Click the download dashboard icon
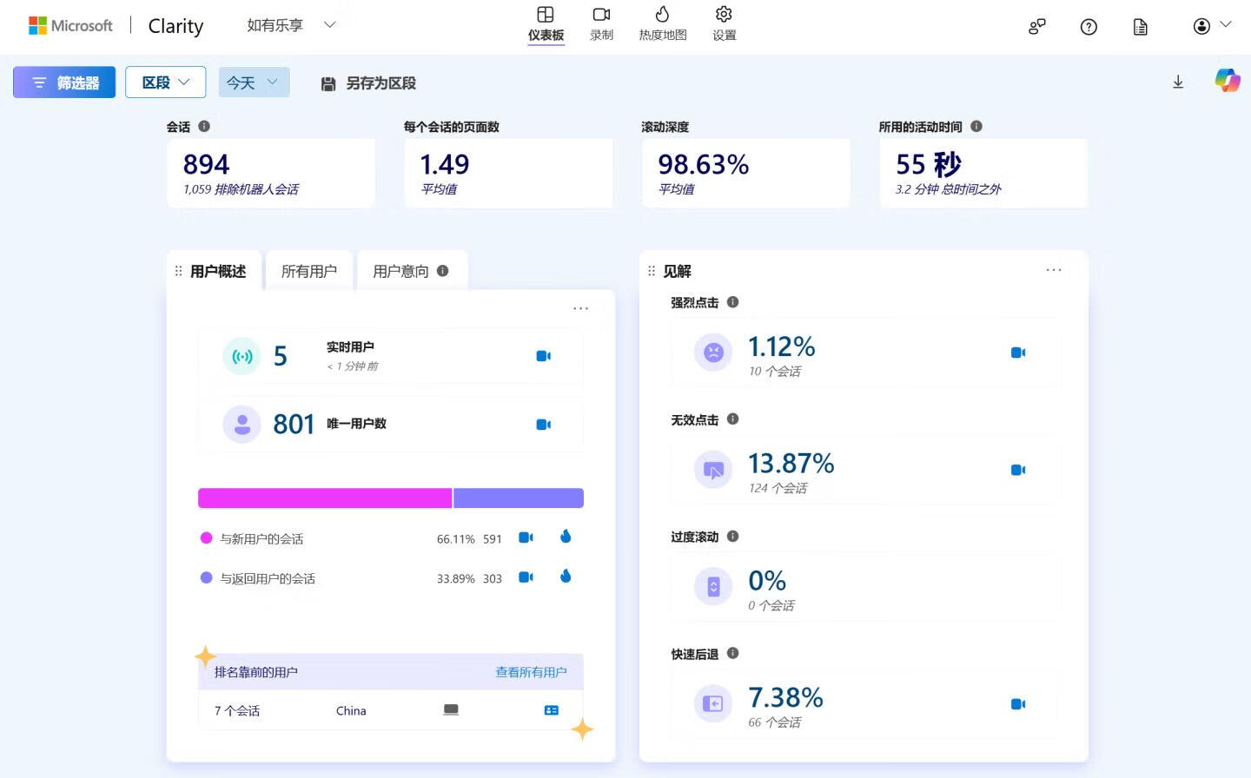This screenshot has width=1251, height=778. tap(1178, 82)
